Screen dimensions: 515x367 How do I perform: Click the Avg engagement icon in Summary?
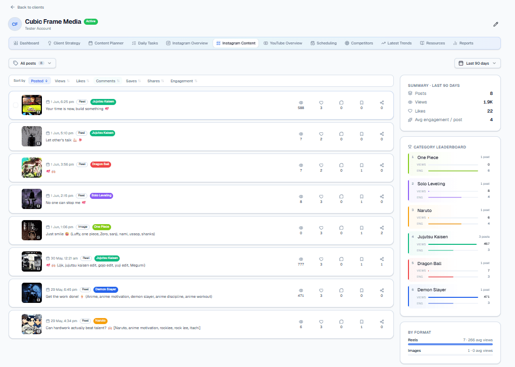click(x=410, y=120)
